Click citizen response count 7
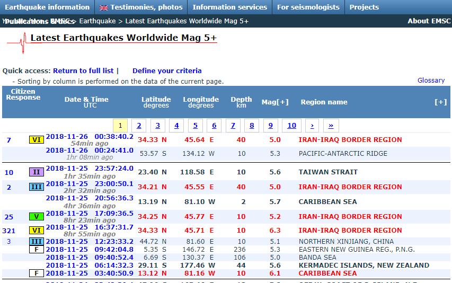452x283 pixels. click(x=9, y=140)
